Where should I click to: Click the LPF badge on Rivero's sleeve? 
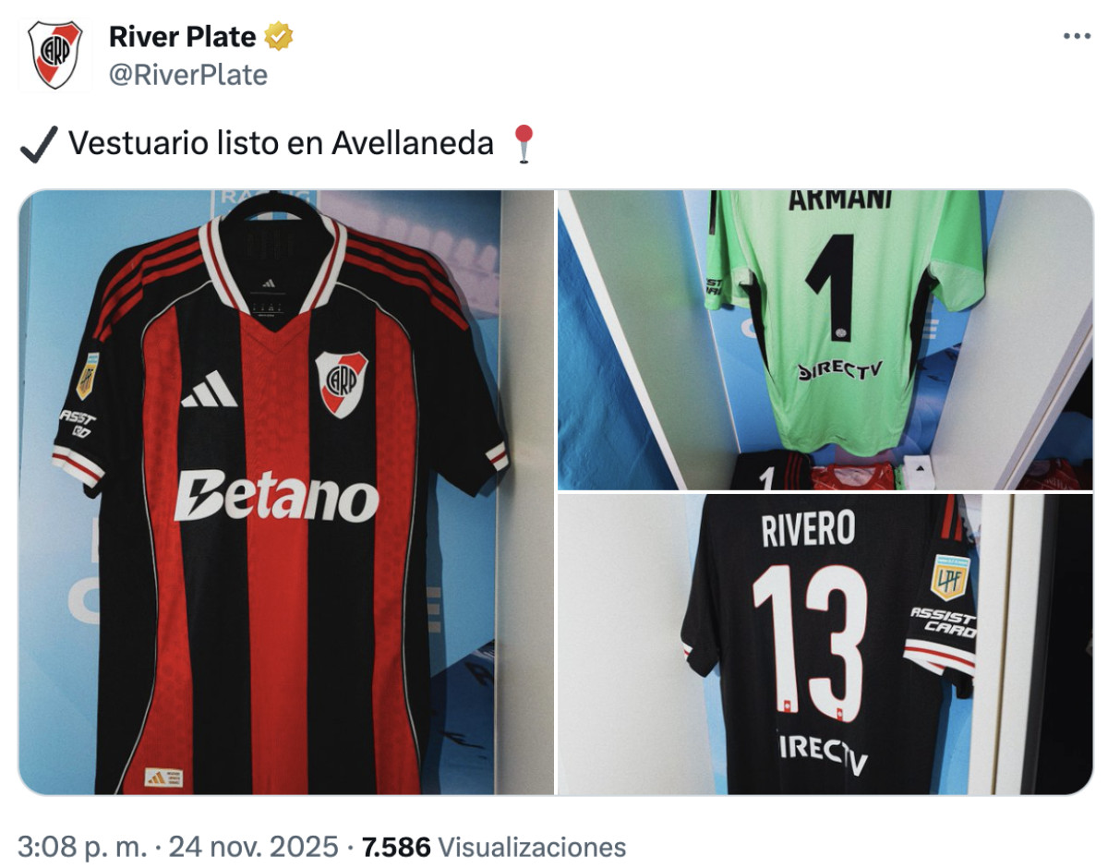click(948, 577)
